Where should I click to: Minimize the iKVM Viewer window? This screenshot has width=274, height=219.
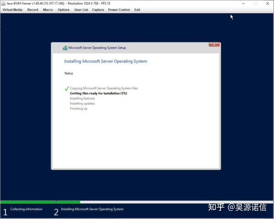pyautogui.click(x=243, y=4)
